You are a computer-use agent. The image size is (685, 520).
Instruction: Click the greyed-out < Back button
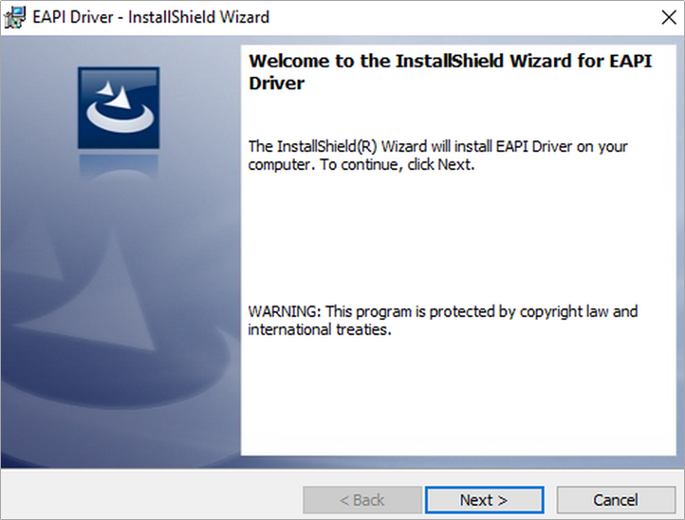click(362, 499)
